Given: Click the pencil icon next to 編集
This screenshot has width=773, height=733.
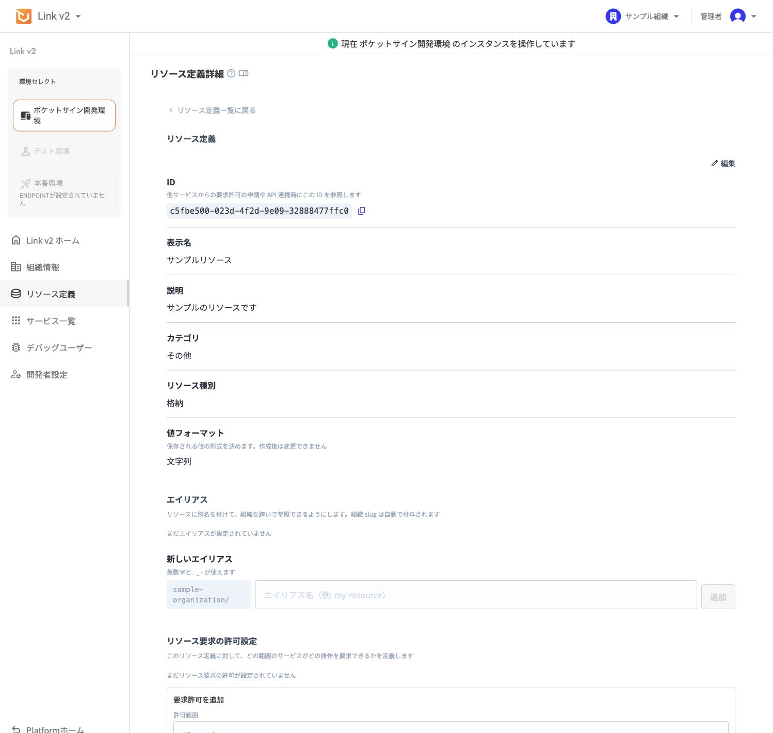Looking at the screenshot, I should click(714, 164).
